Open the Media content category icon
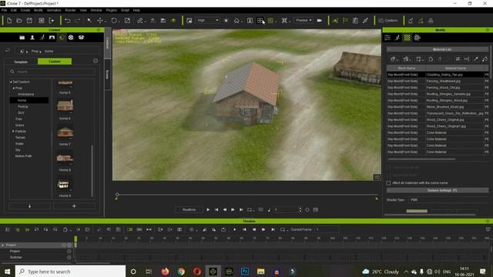This screenshot has height=277, width=493. pos(71,38)
